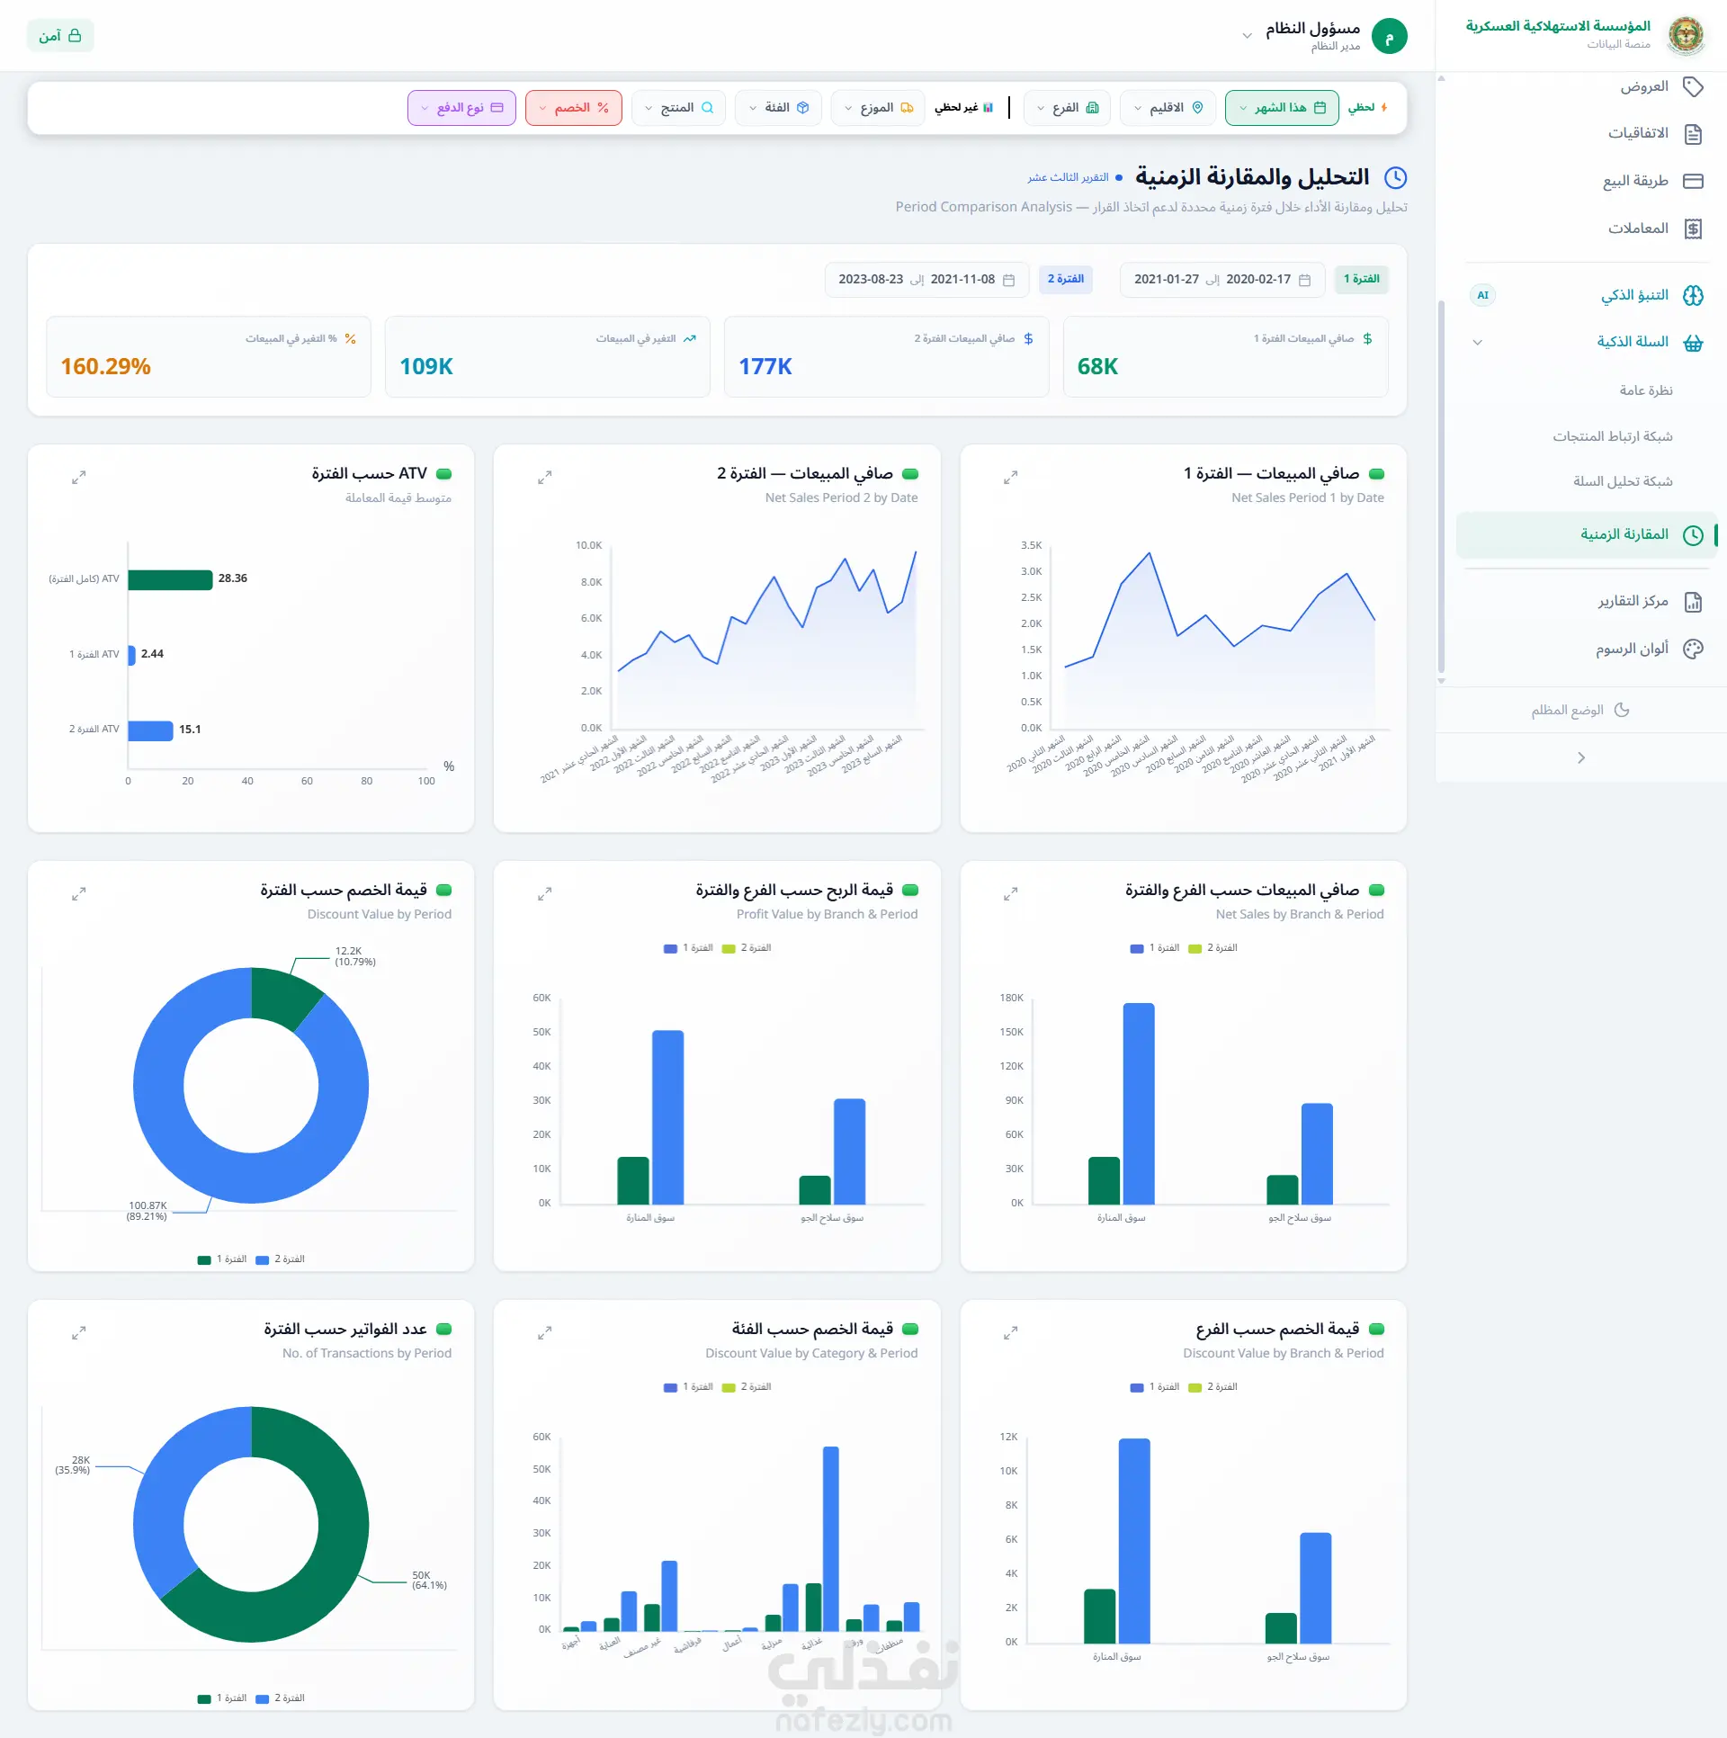
Task: Expand the Net Sales Period 1 chart
Action: click(x=1011, y=478)
